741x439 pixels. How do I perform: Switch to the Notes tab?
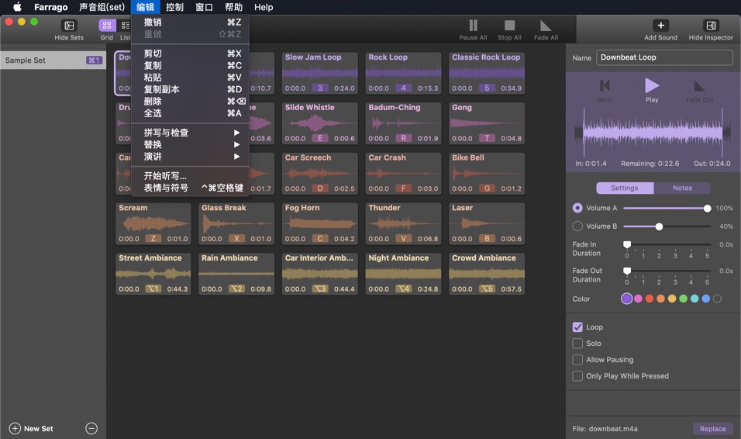pos(682,188)
